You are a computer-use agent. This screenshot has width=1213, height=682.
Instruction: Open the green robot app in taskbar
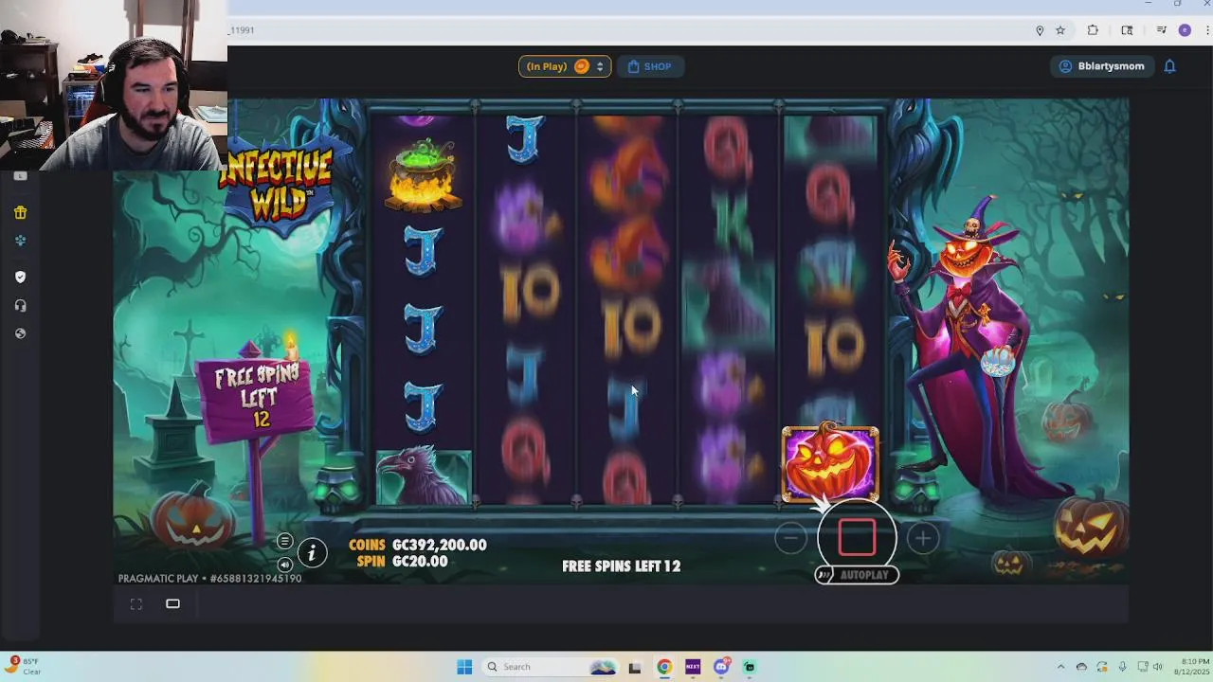tap(750, 667)
